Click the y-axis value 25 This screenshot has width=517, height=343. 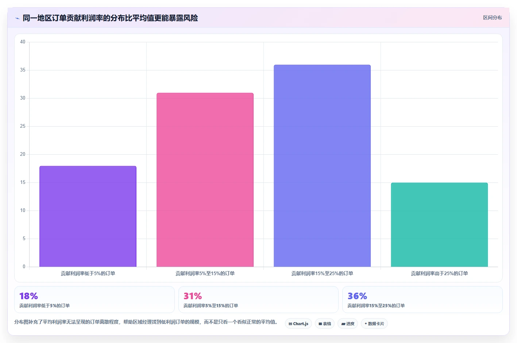(x=23, y=126)
